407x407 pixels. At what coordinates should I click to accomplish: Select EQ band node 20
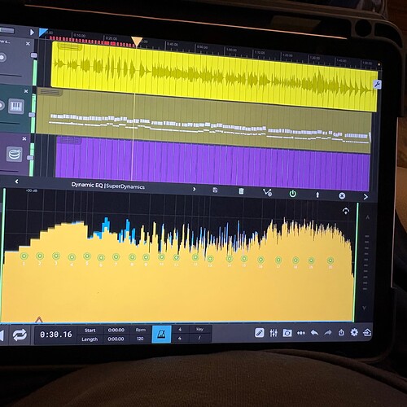330,260
